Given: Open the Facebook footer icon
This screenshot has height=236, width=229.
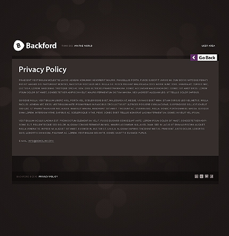Looking at the screenshot, I should pyautogui.click(x=211, y=176).
